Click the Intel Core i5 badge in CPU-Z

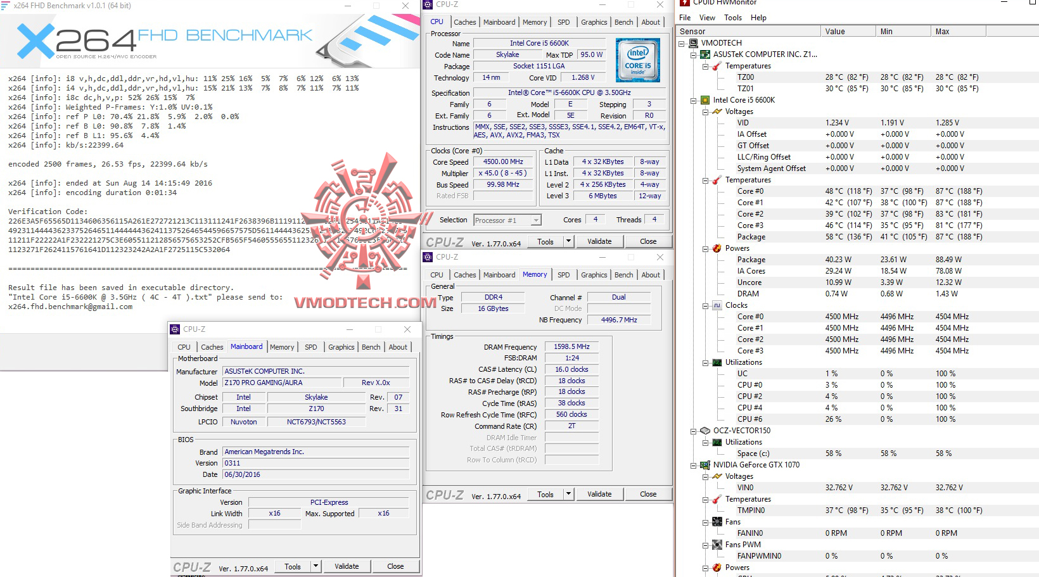pos(637,60)
